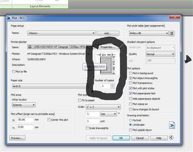Screen dimensions: 193x152
Task: Click the Help button
Action: 159,138
